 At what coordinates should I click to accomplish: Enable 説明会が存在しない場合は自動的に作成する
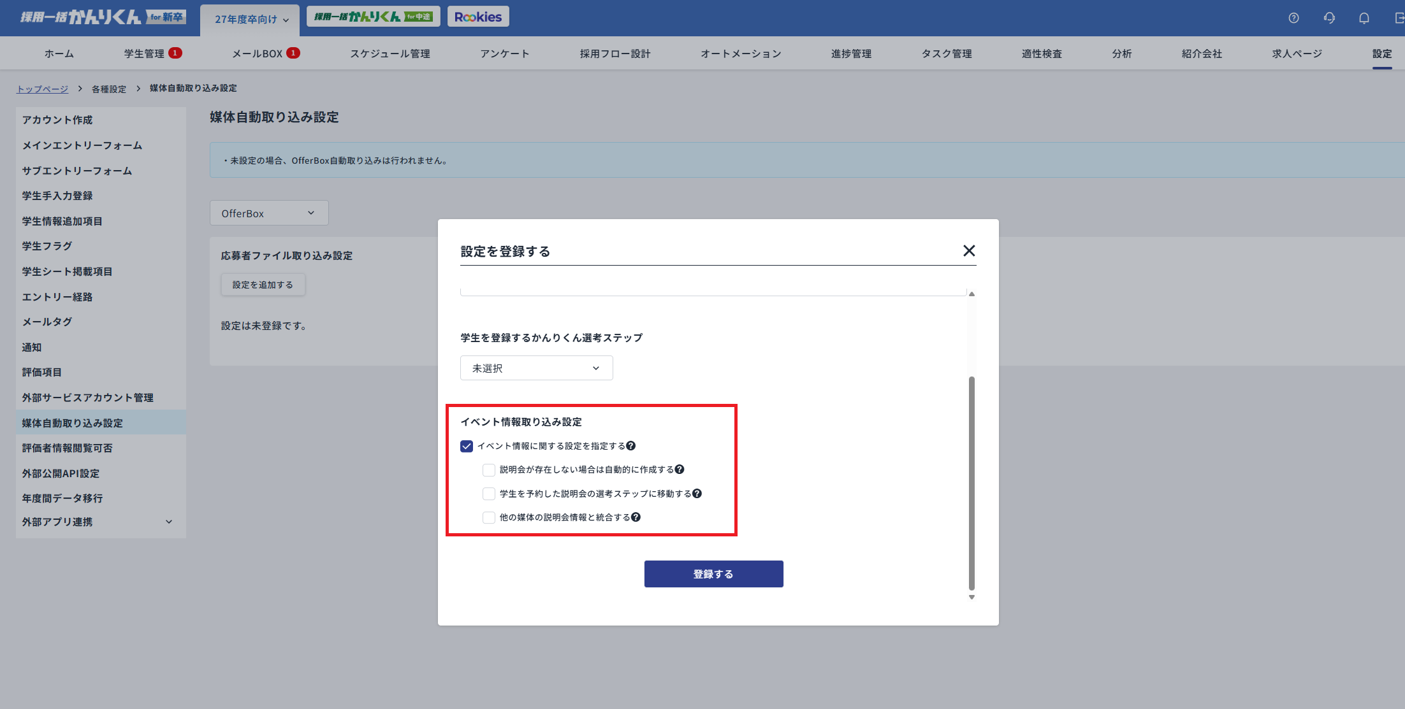click(488, 469)
